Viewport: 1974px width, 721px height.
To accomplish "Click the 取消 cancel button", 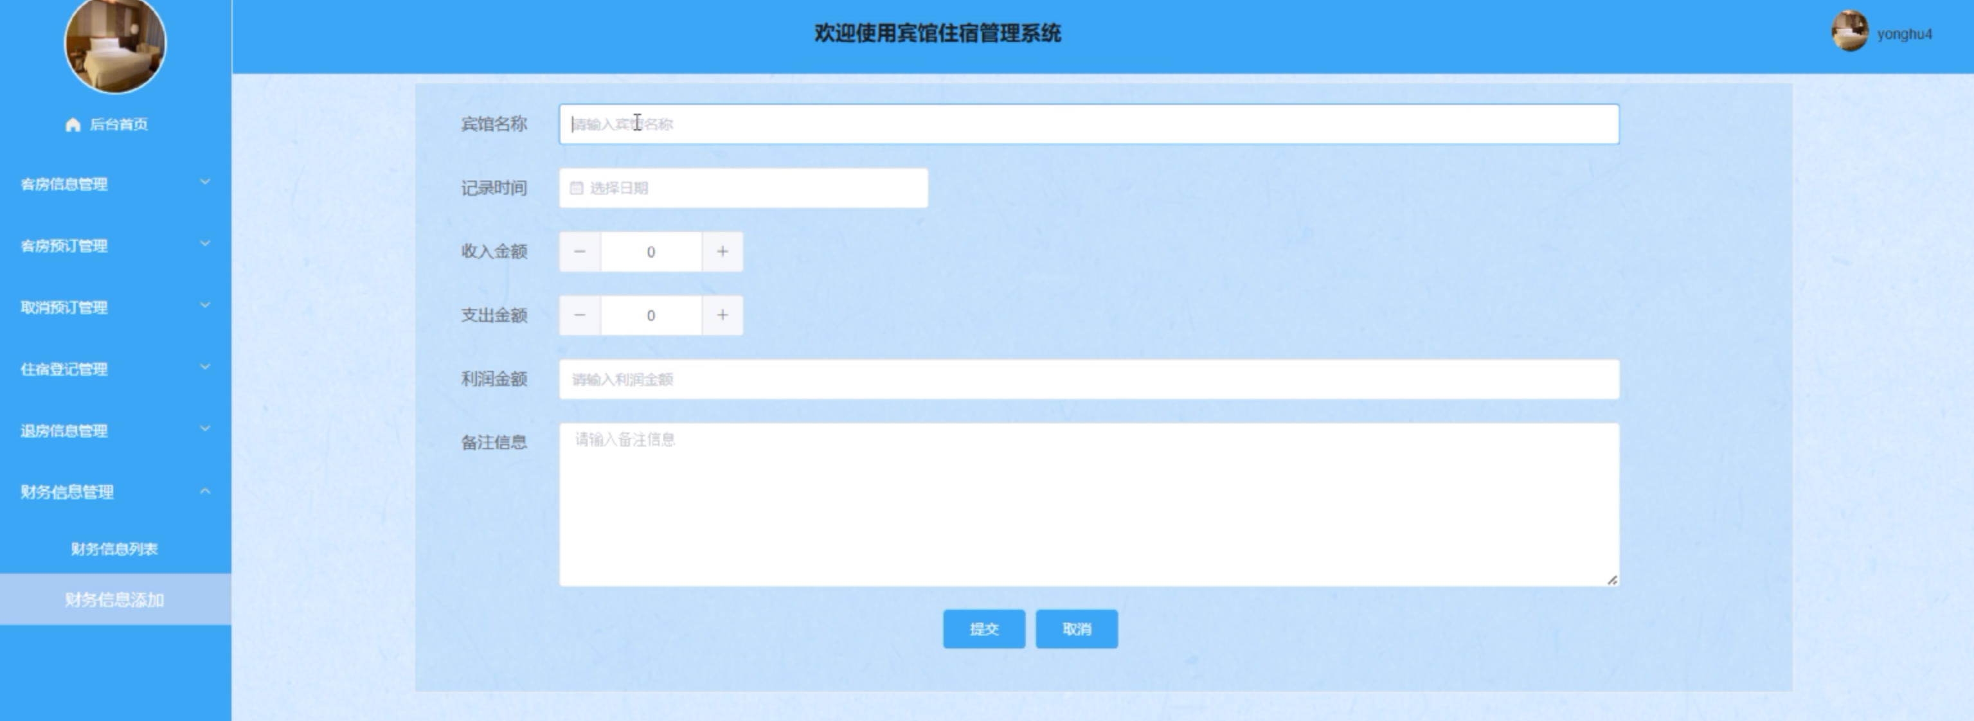I will point(1076,629).
